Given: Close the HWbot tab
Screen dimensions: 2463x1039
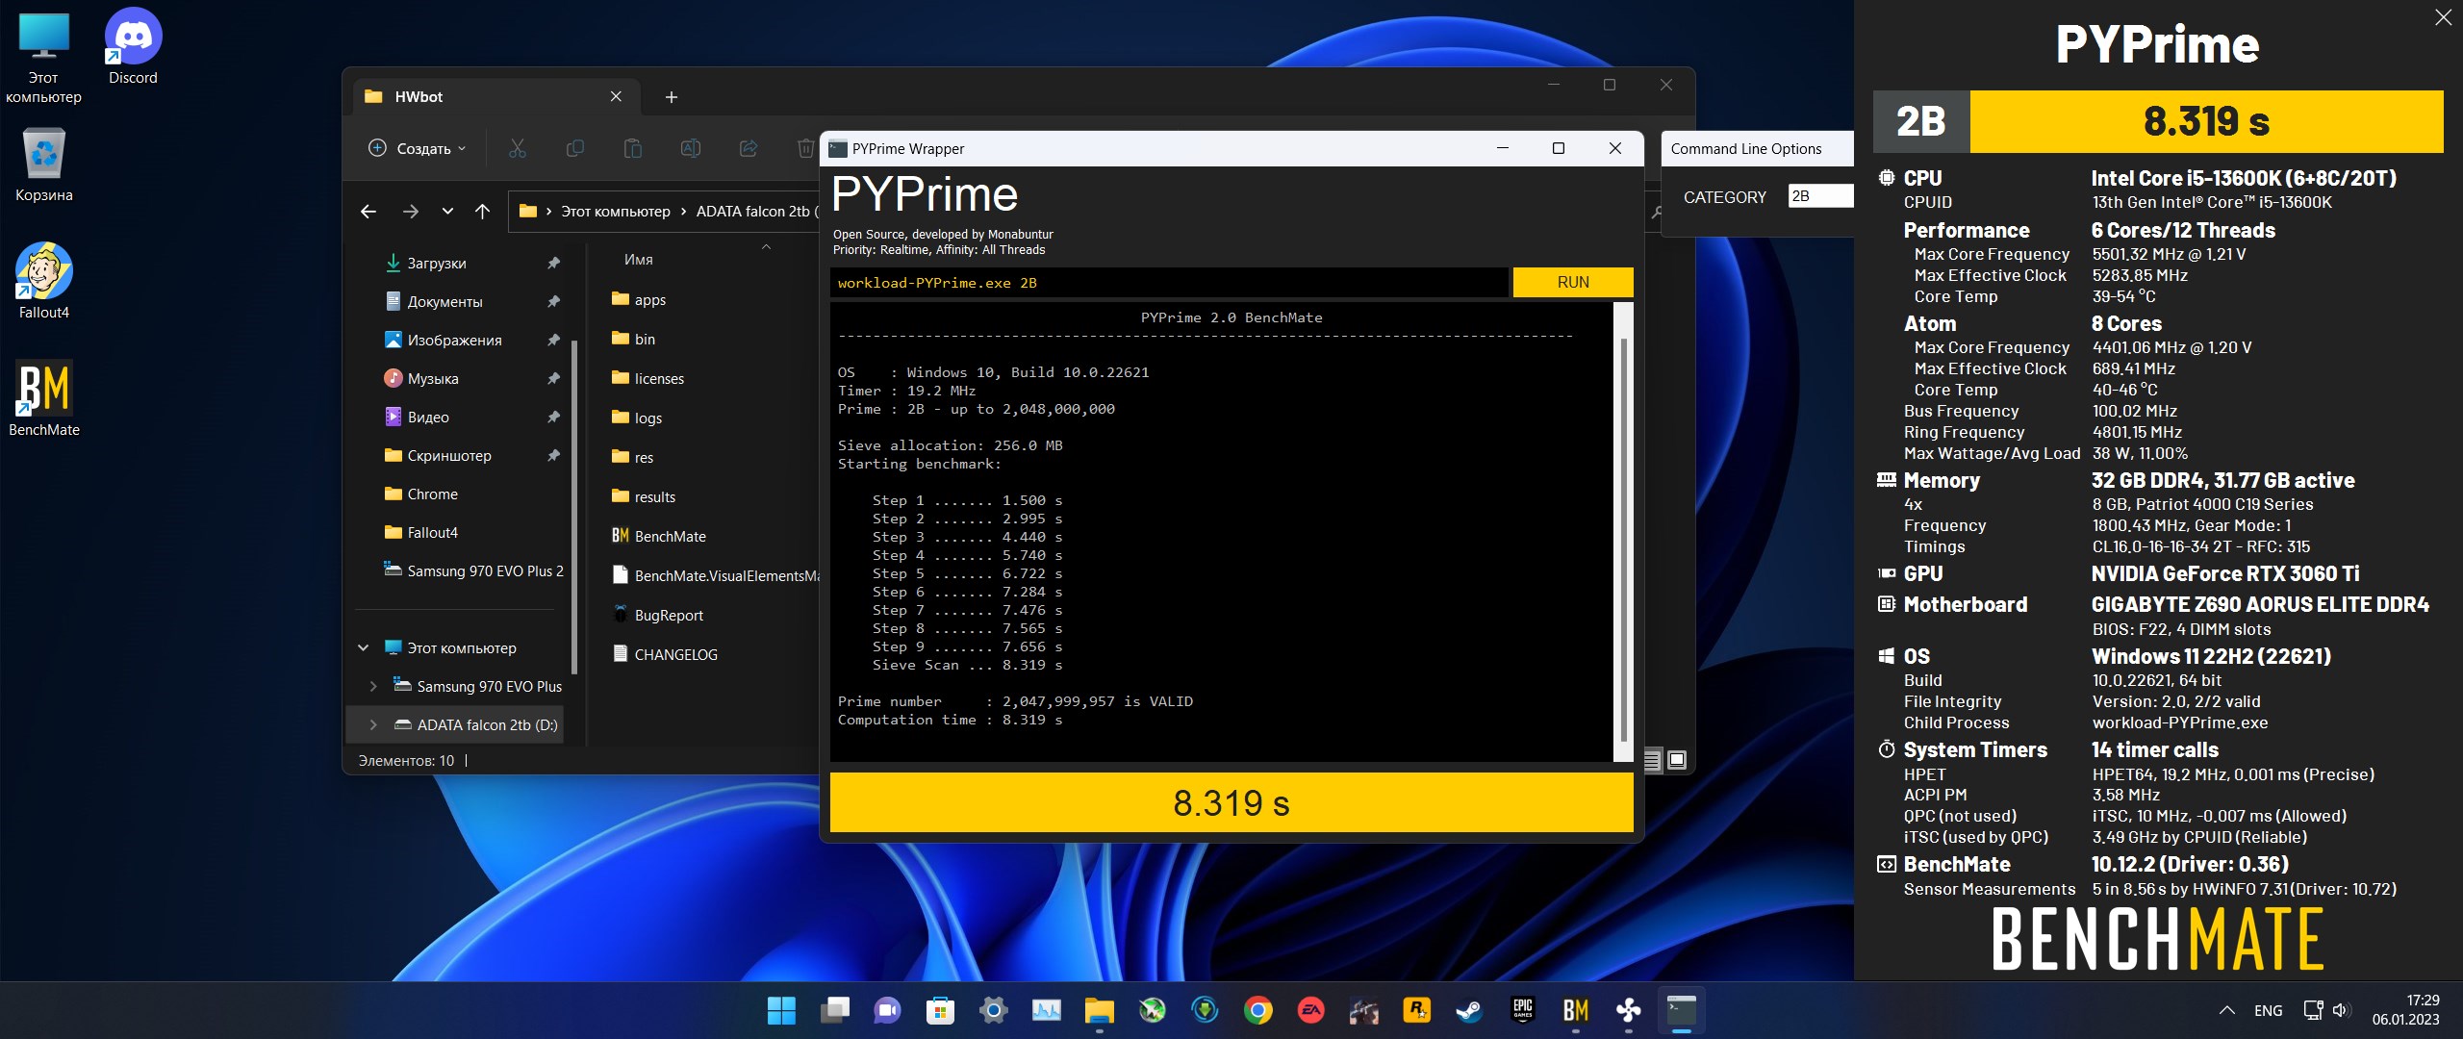Looking at the screenshot, I should tap(616, 97).
